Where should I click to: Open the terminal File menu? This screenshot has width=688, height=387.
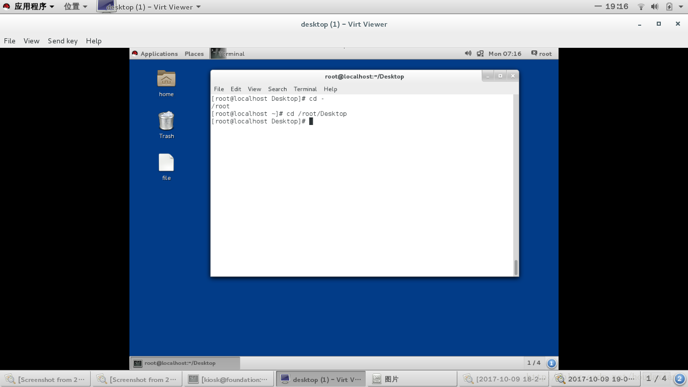coord(219,89)
